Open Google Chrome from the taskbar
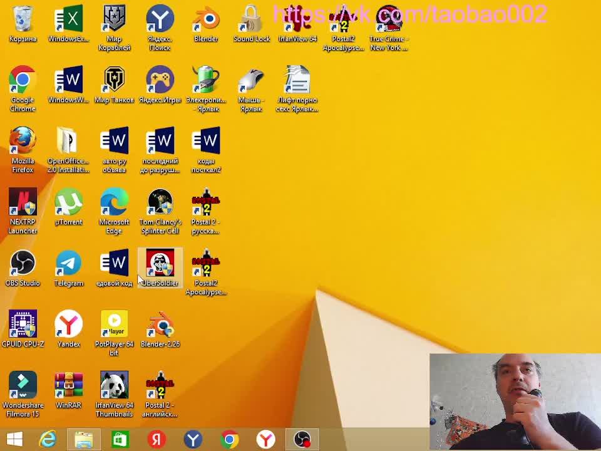601x451 pixels. [229, 439]
